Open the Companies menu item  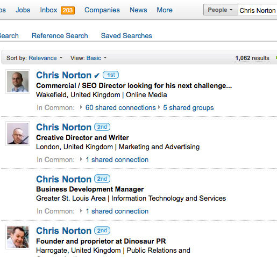pos(102,10)
